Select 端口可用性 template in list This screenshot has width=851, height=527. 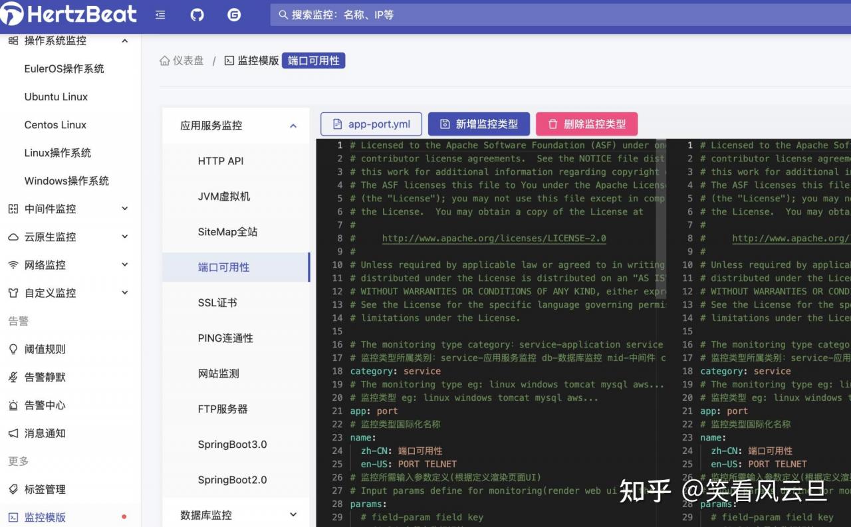pos(236,267)
